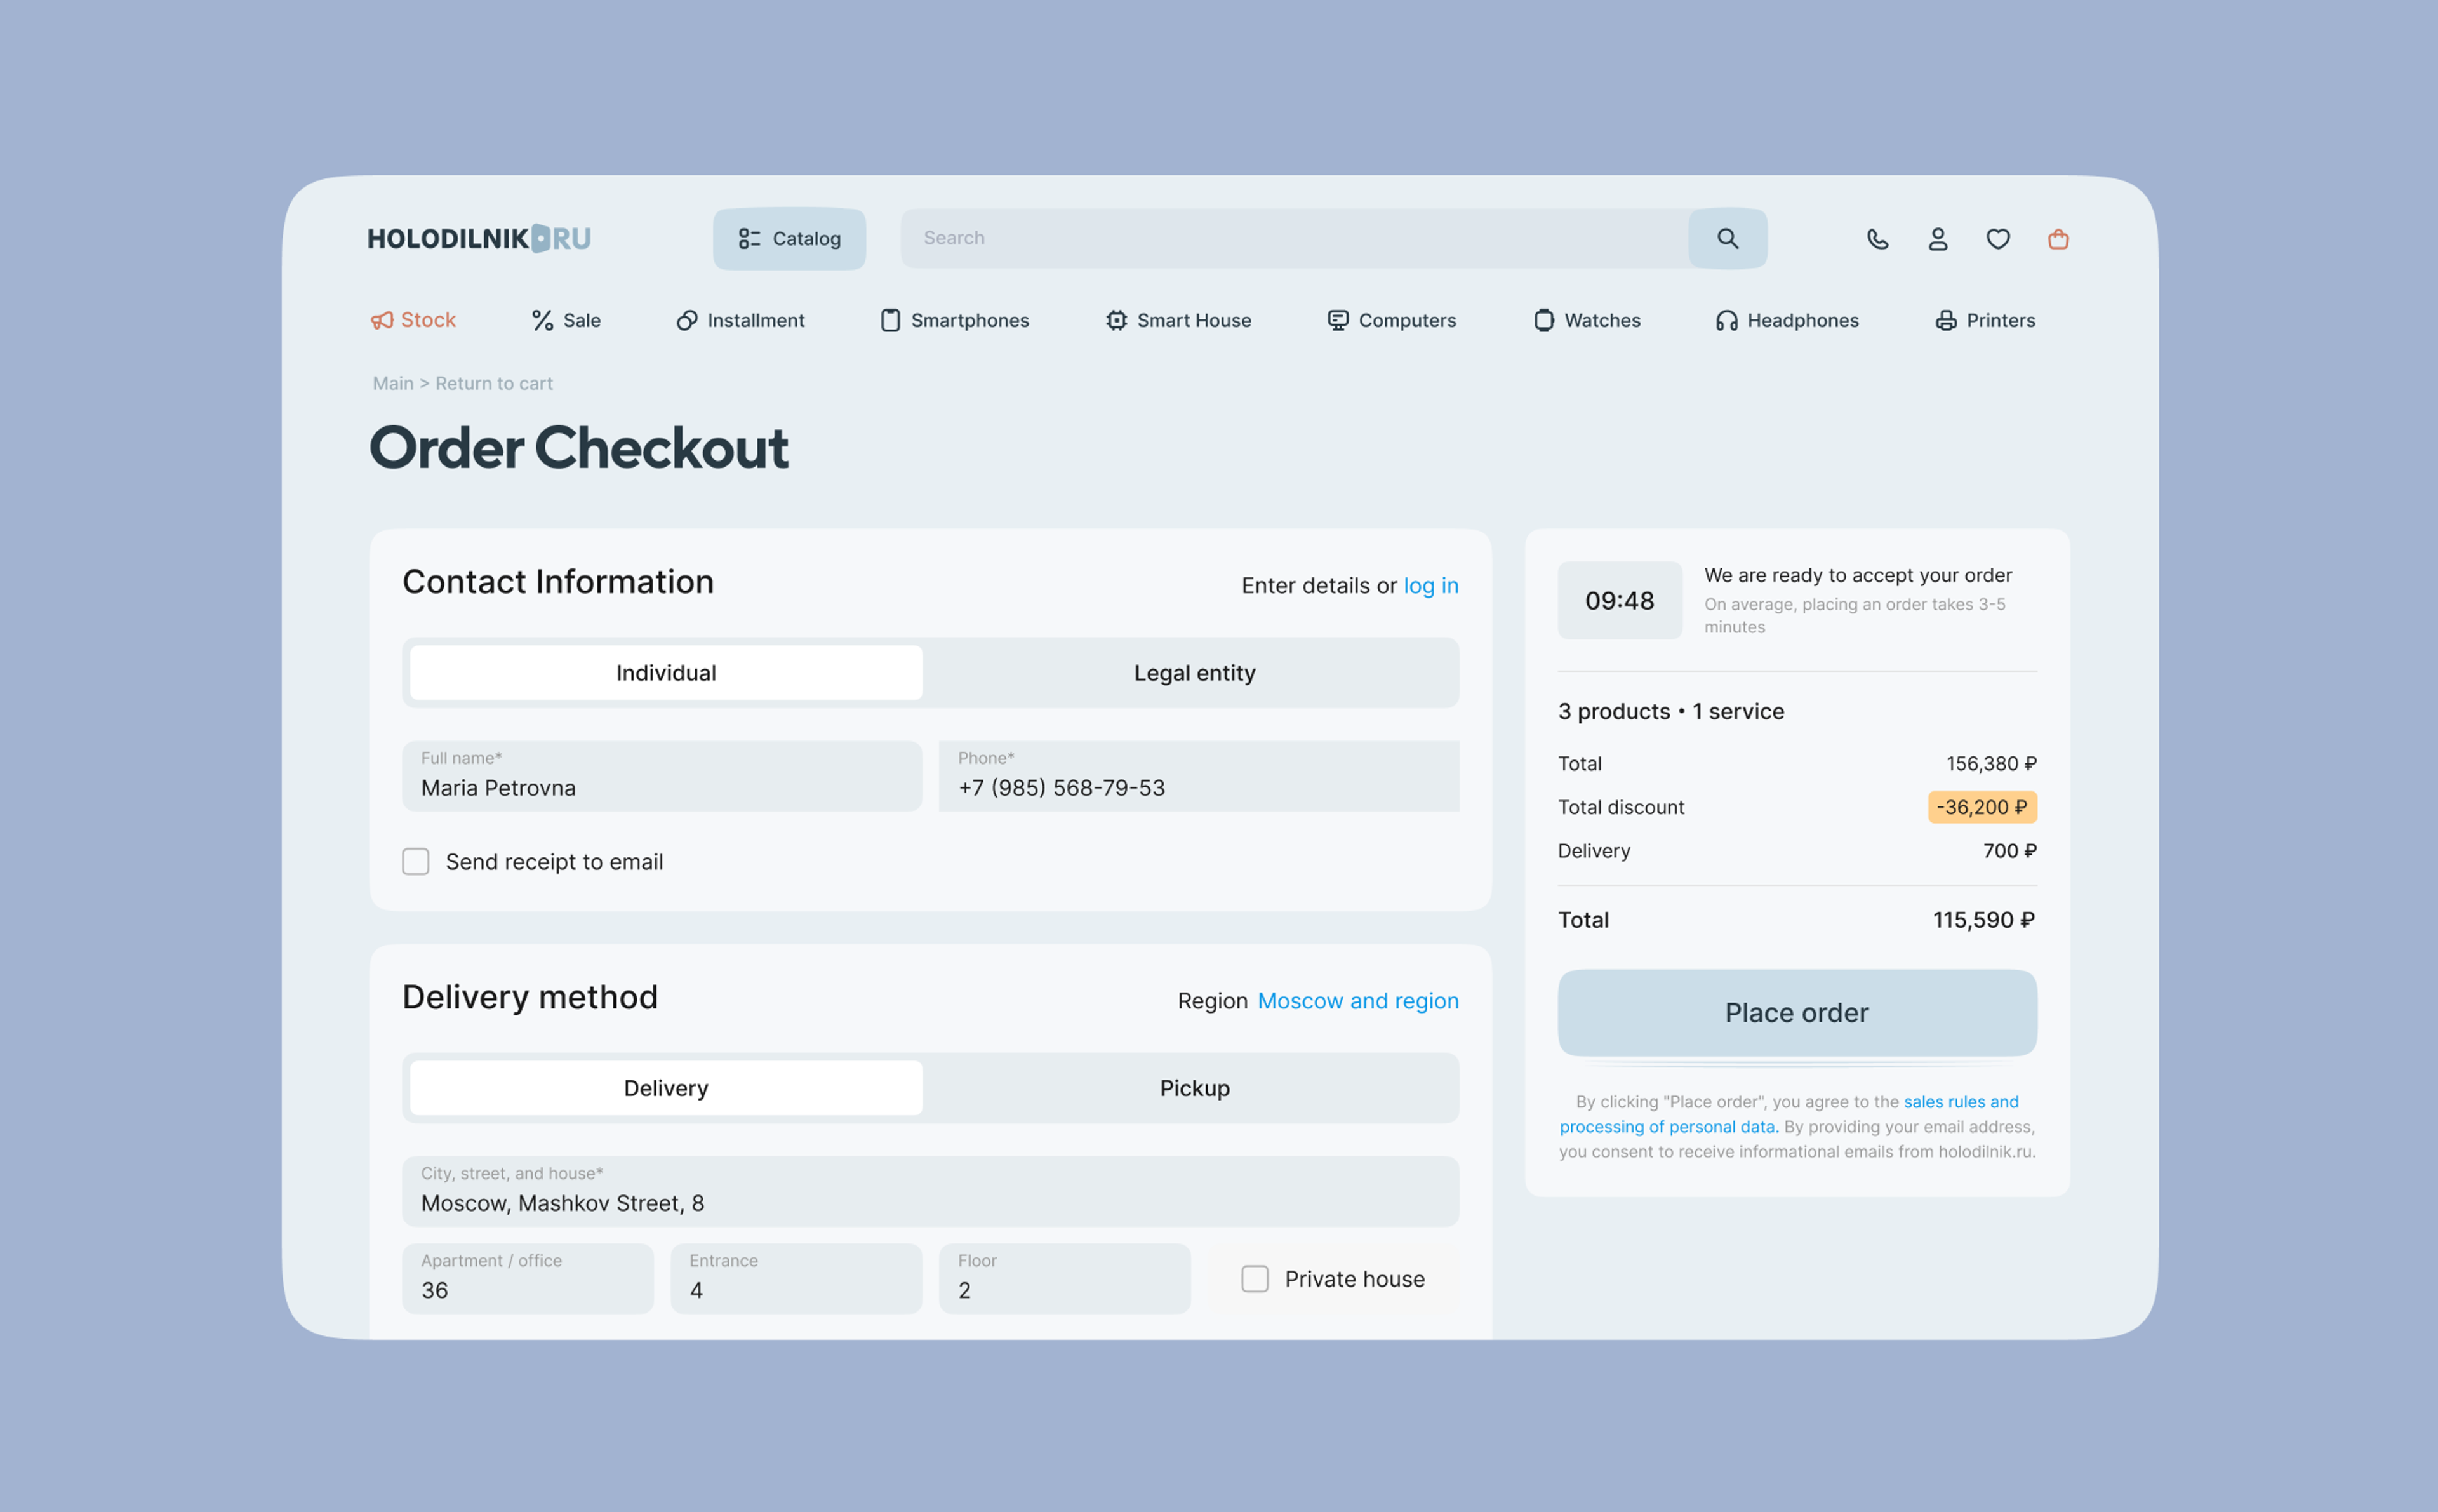Select the Individual tab
The image size is (2438, 1512).
(666, 673)
